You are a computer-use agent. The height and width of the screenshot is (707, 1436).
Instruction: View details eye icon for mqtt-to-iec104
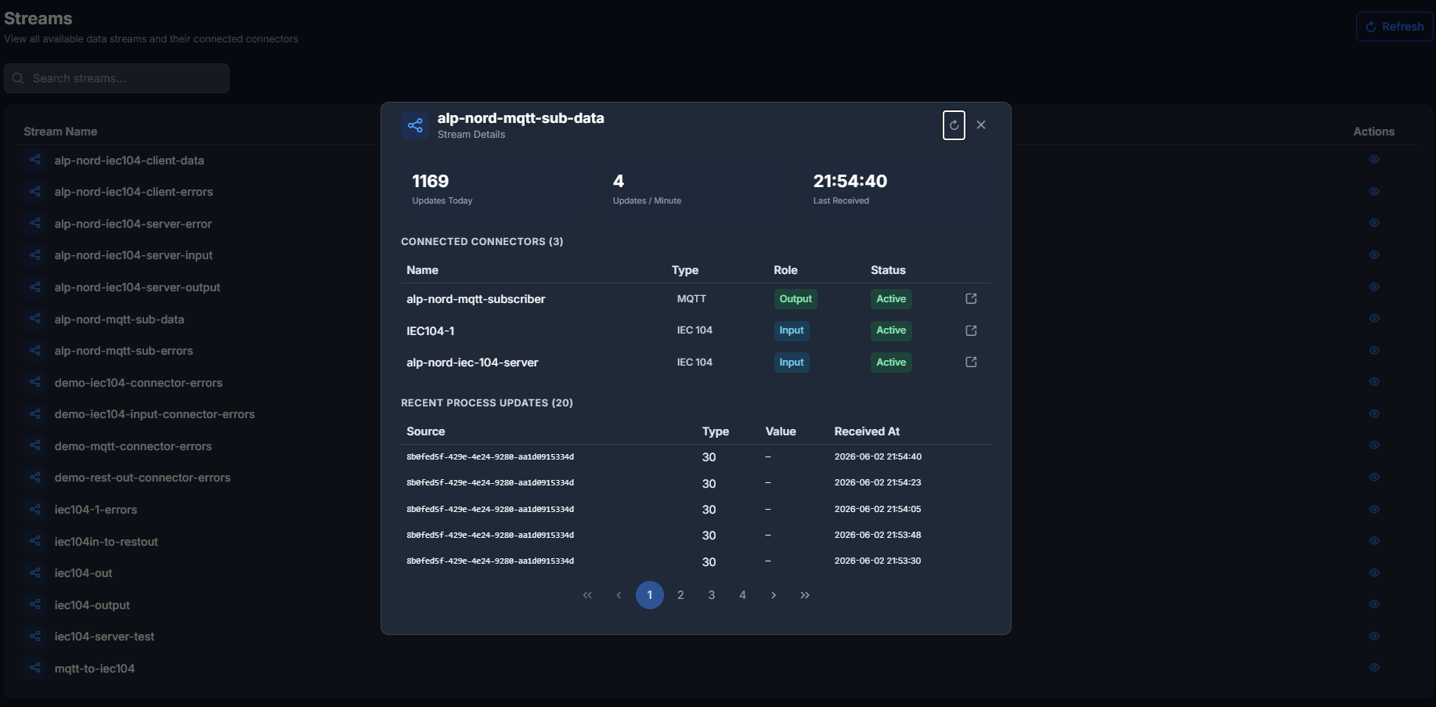(1374, 667)
